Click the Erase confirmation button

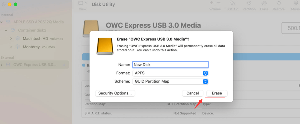pyautogui.click(x=217, y=93)
